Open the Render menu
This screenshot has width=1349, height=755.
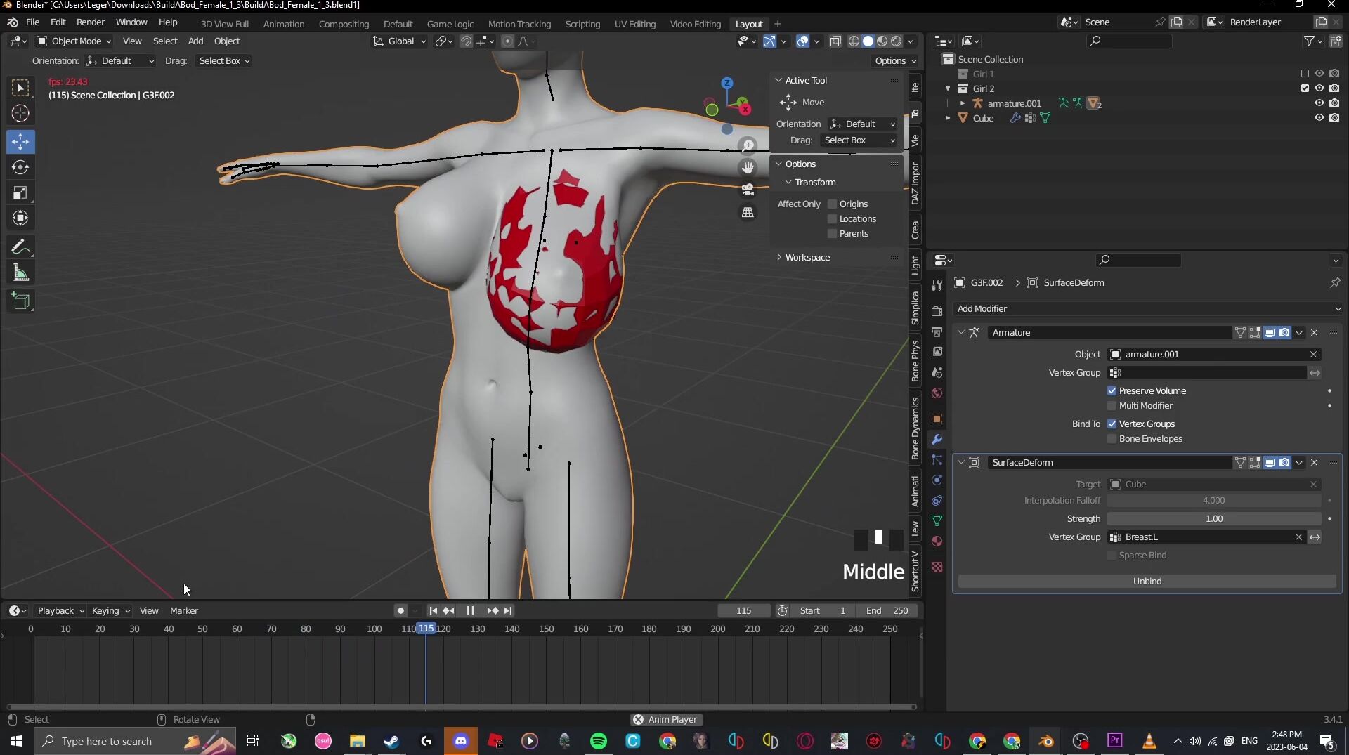coord(90,22)
